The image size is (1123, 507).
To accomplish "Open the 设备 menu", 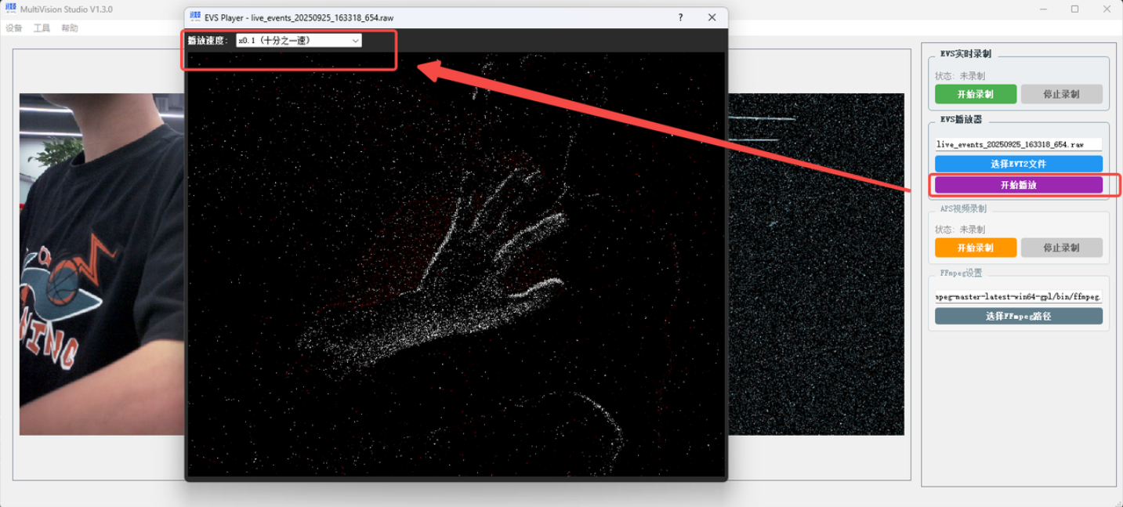I will tap(14, 28).
